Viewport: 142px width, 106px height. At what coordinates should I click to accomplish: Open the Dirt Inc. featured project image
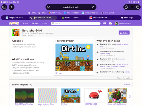click(74, 57)
